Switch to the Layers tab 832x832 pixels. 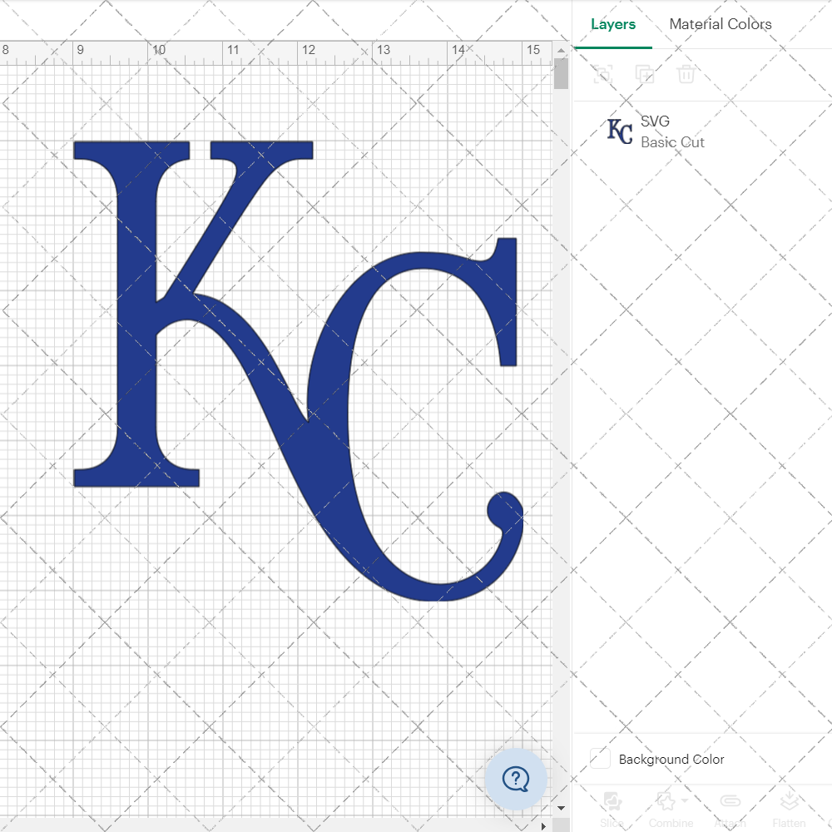(x=613, y=24)
